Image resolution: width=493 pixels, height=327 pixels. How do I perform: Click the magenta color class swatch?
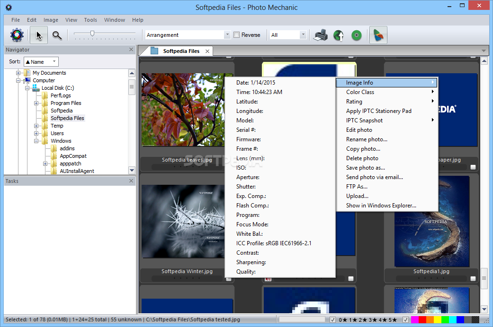pos(415,320)
